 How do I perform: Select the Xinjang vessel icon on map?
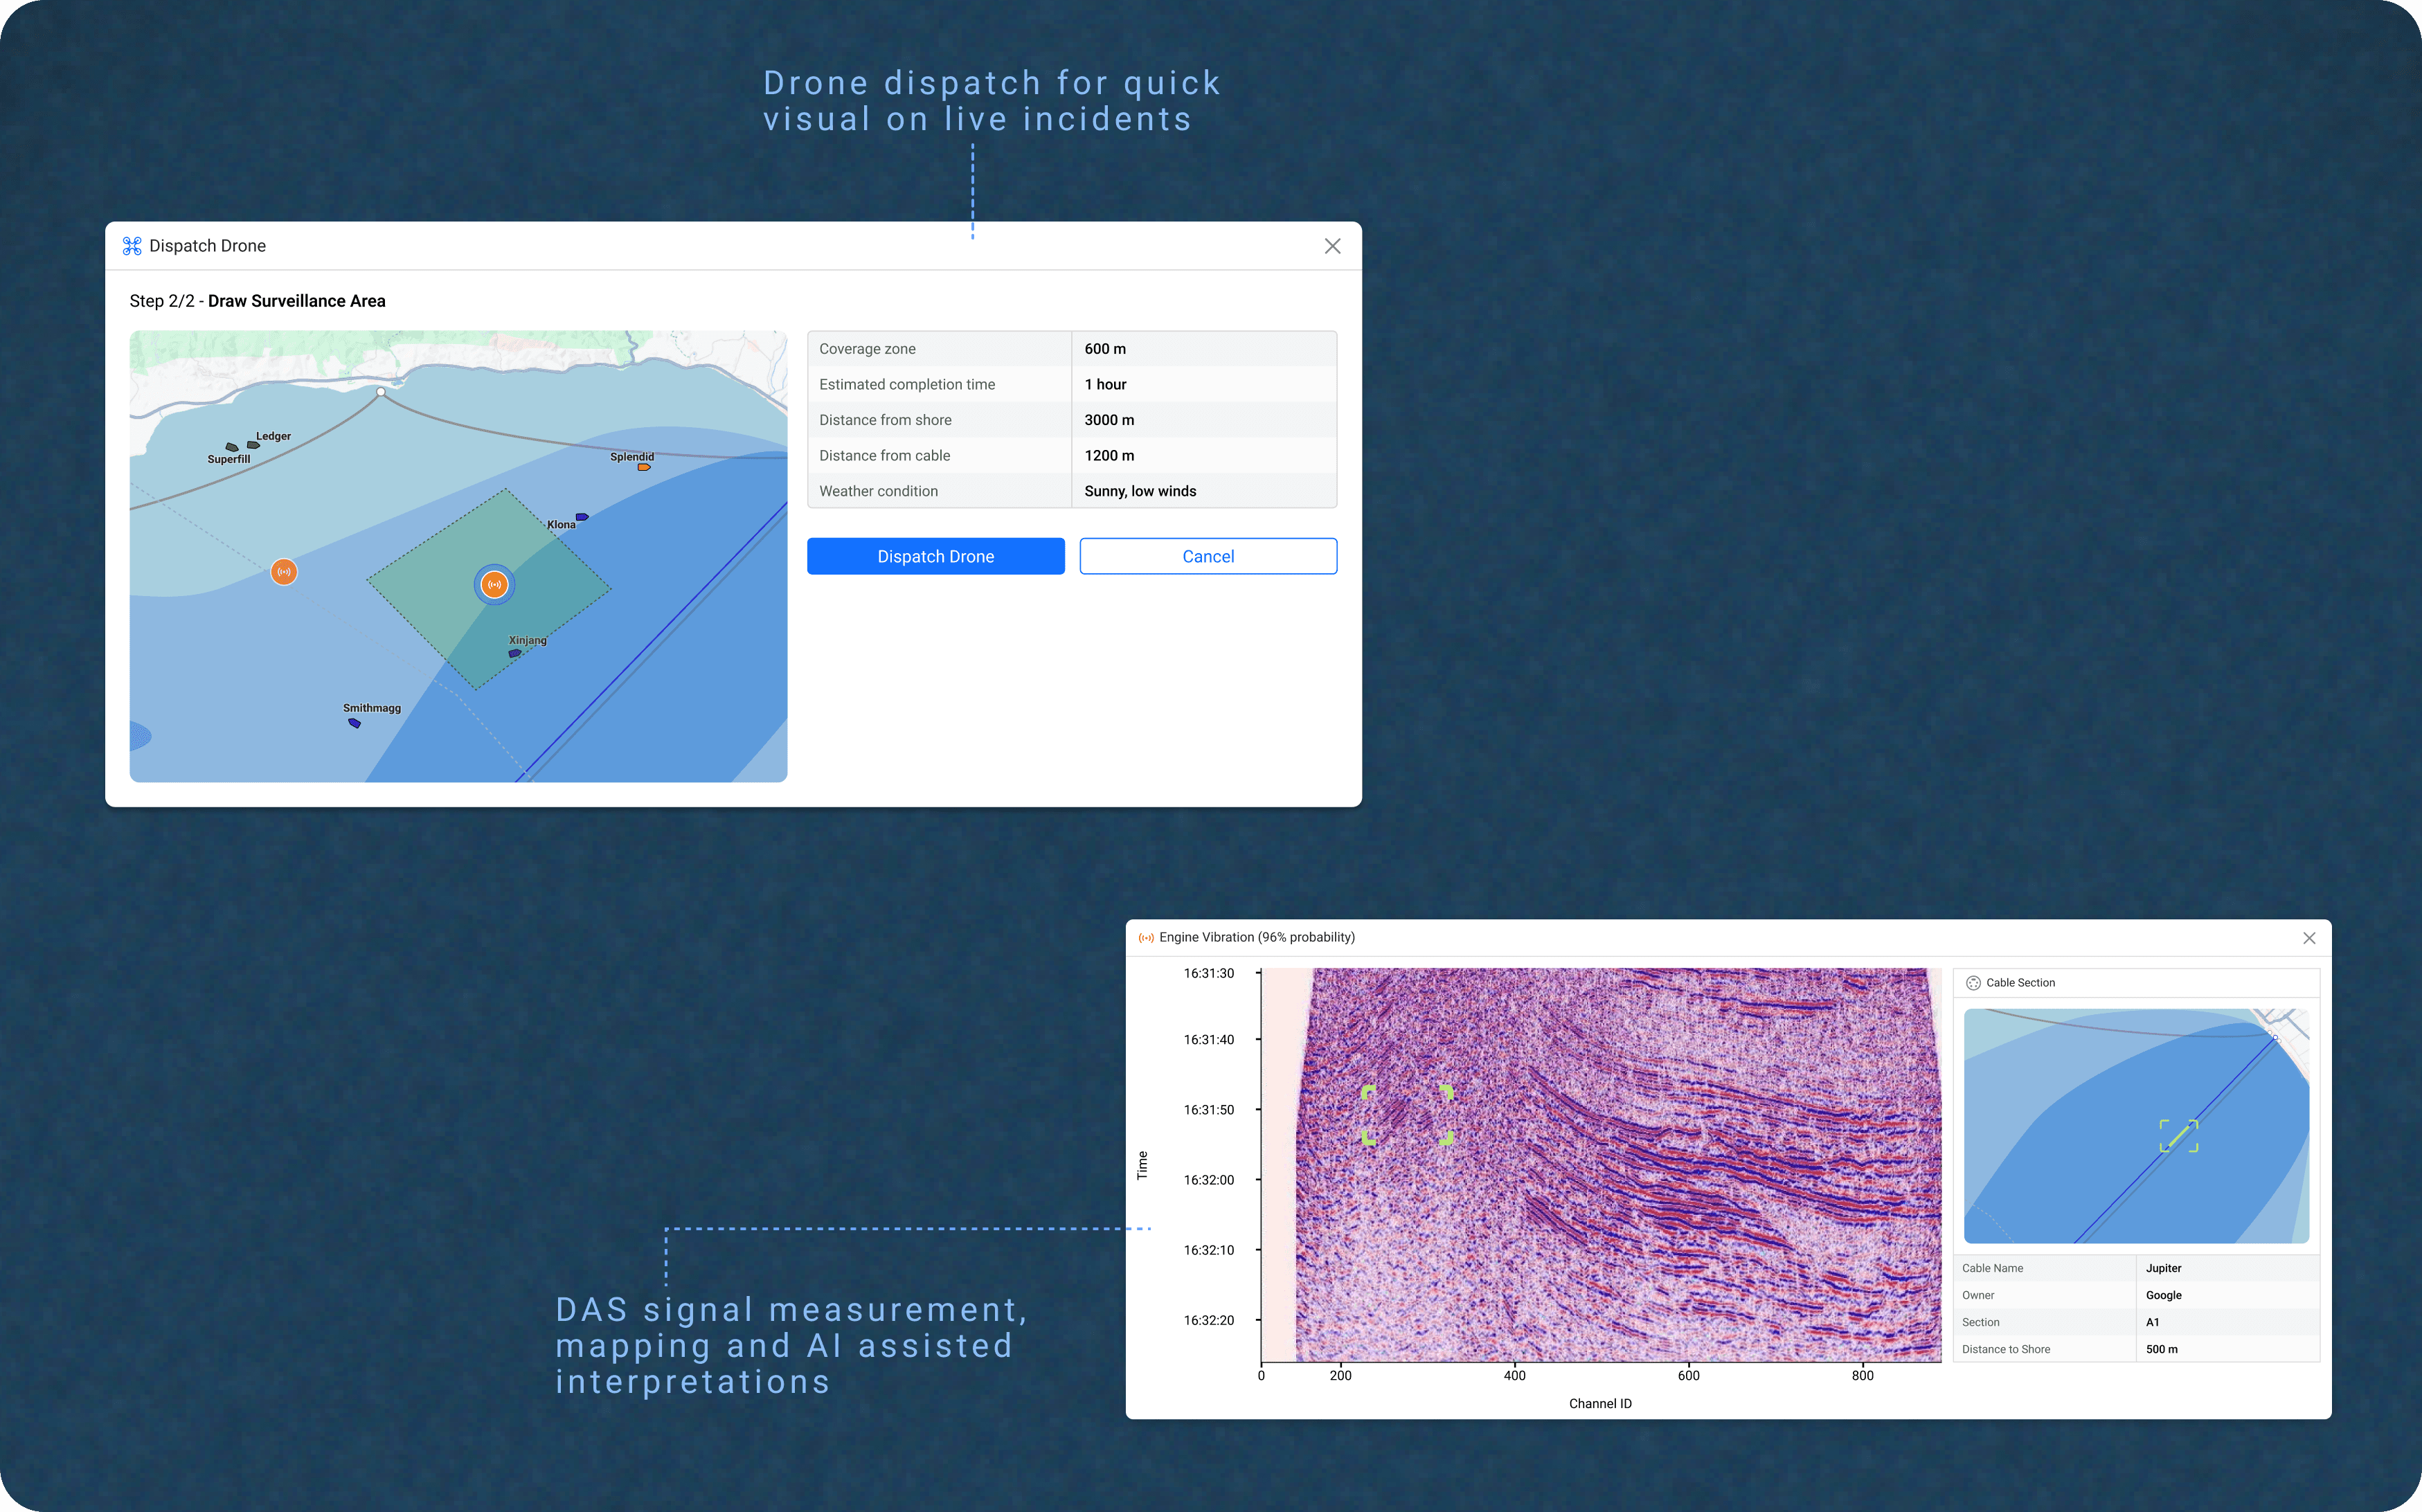[515, 653]
